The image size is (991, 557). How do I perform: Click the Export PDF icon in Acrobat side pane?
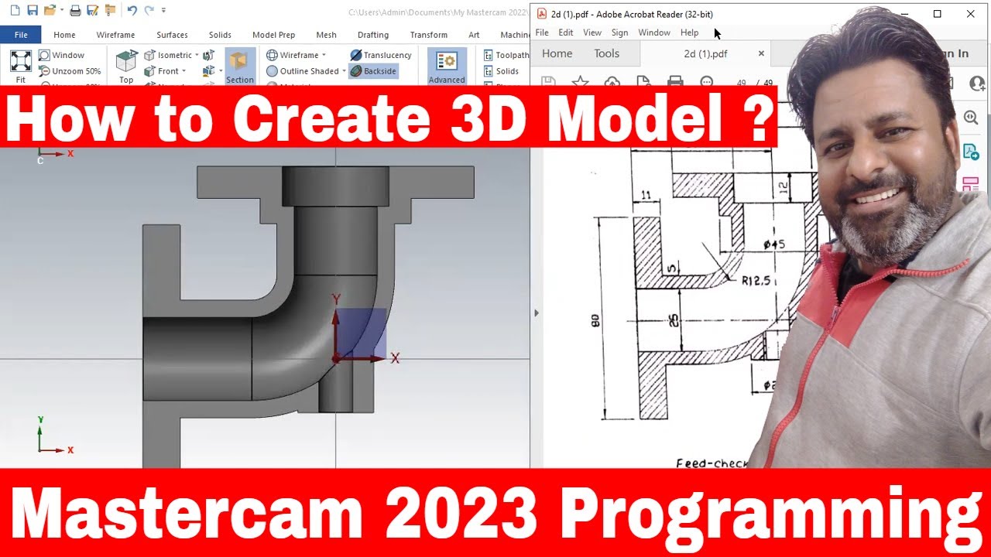click(x=971, y=152)
